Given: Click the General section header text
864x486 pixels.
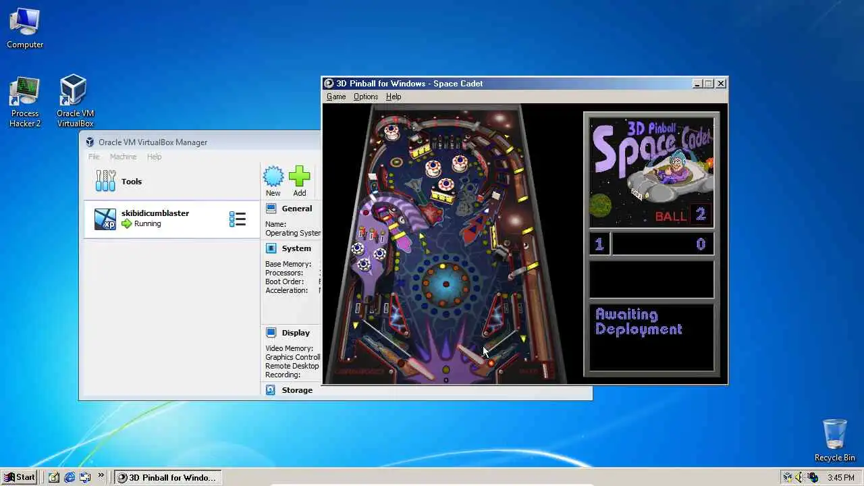Looking at the screenshot, I should [x=297, y=209].
